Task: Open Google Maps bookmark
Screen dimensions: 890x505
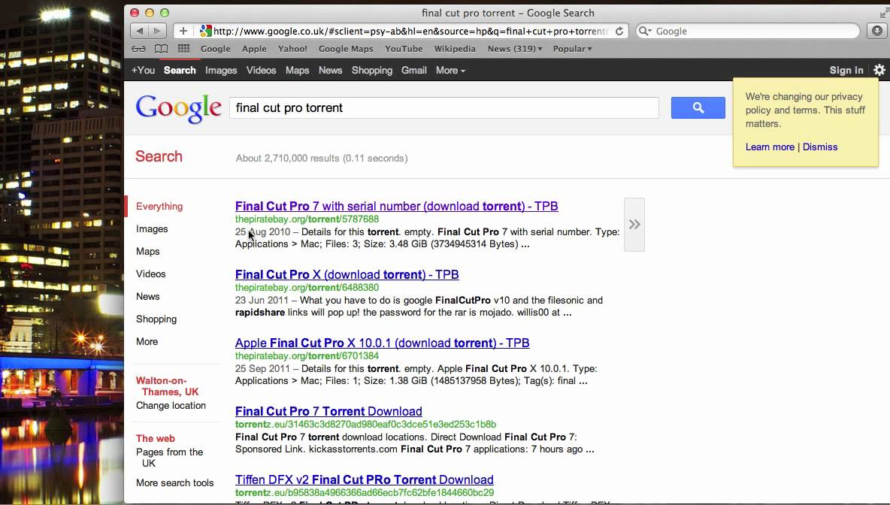Action: [x=346, y=49]
